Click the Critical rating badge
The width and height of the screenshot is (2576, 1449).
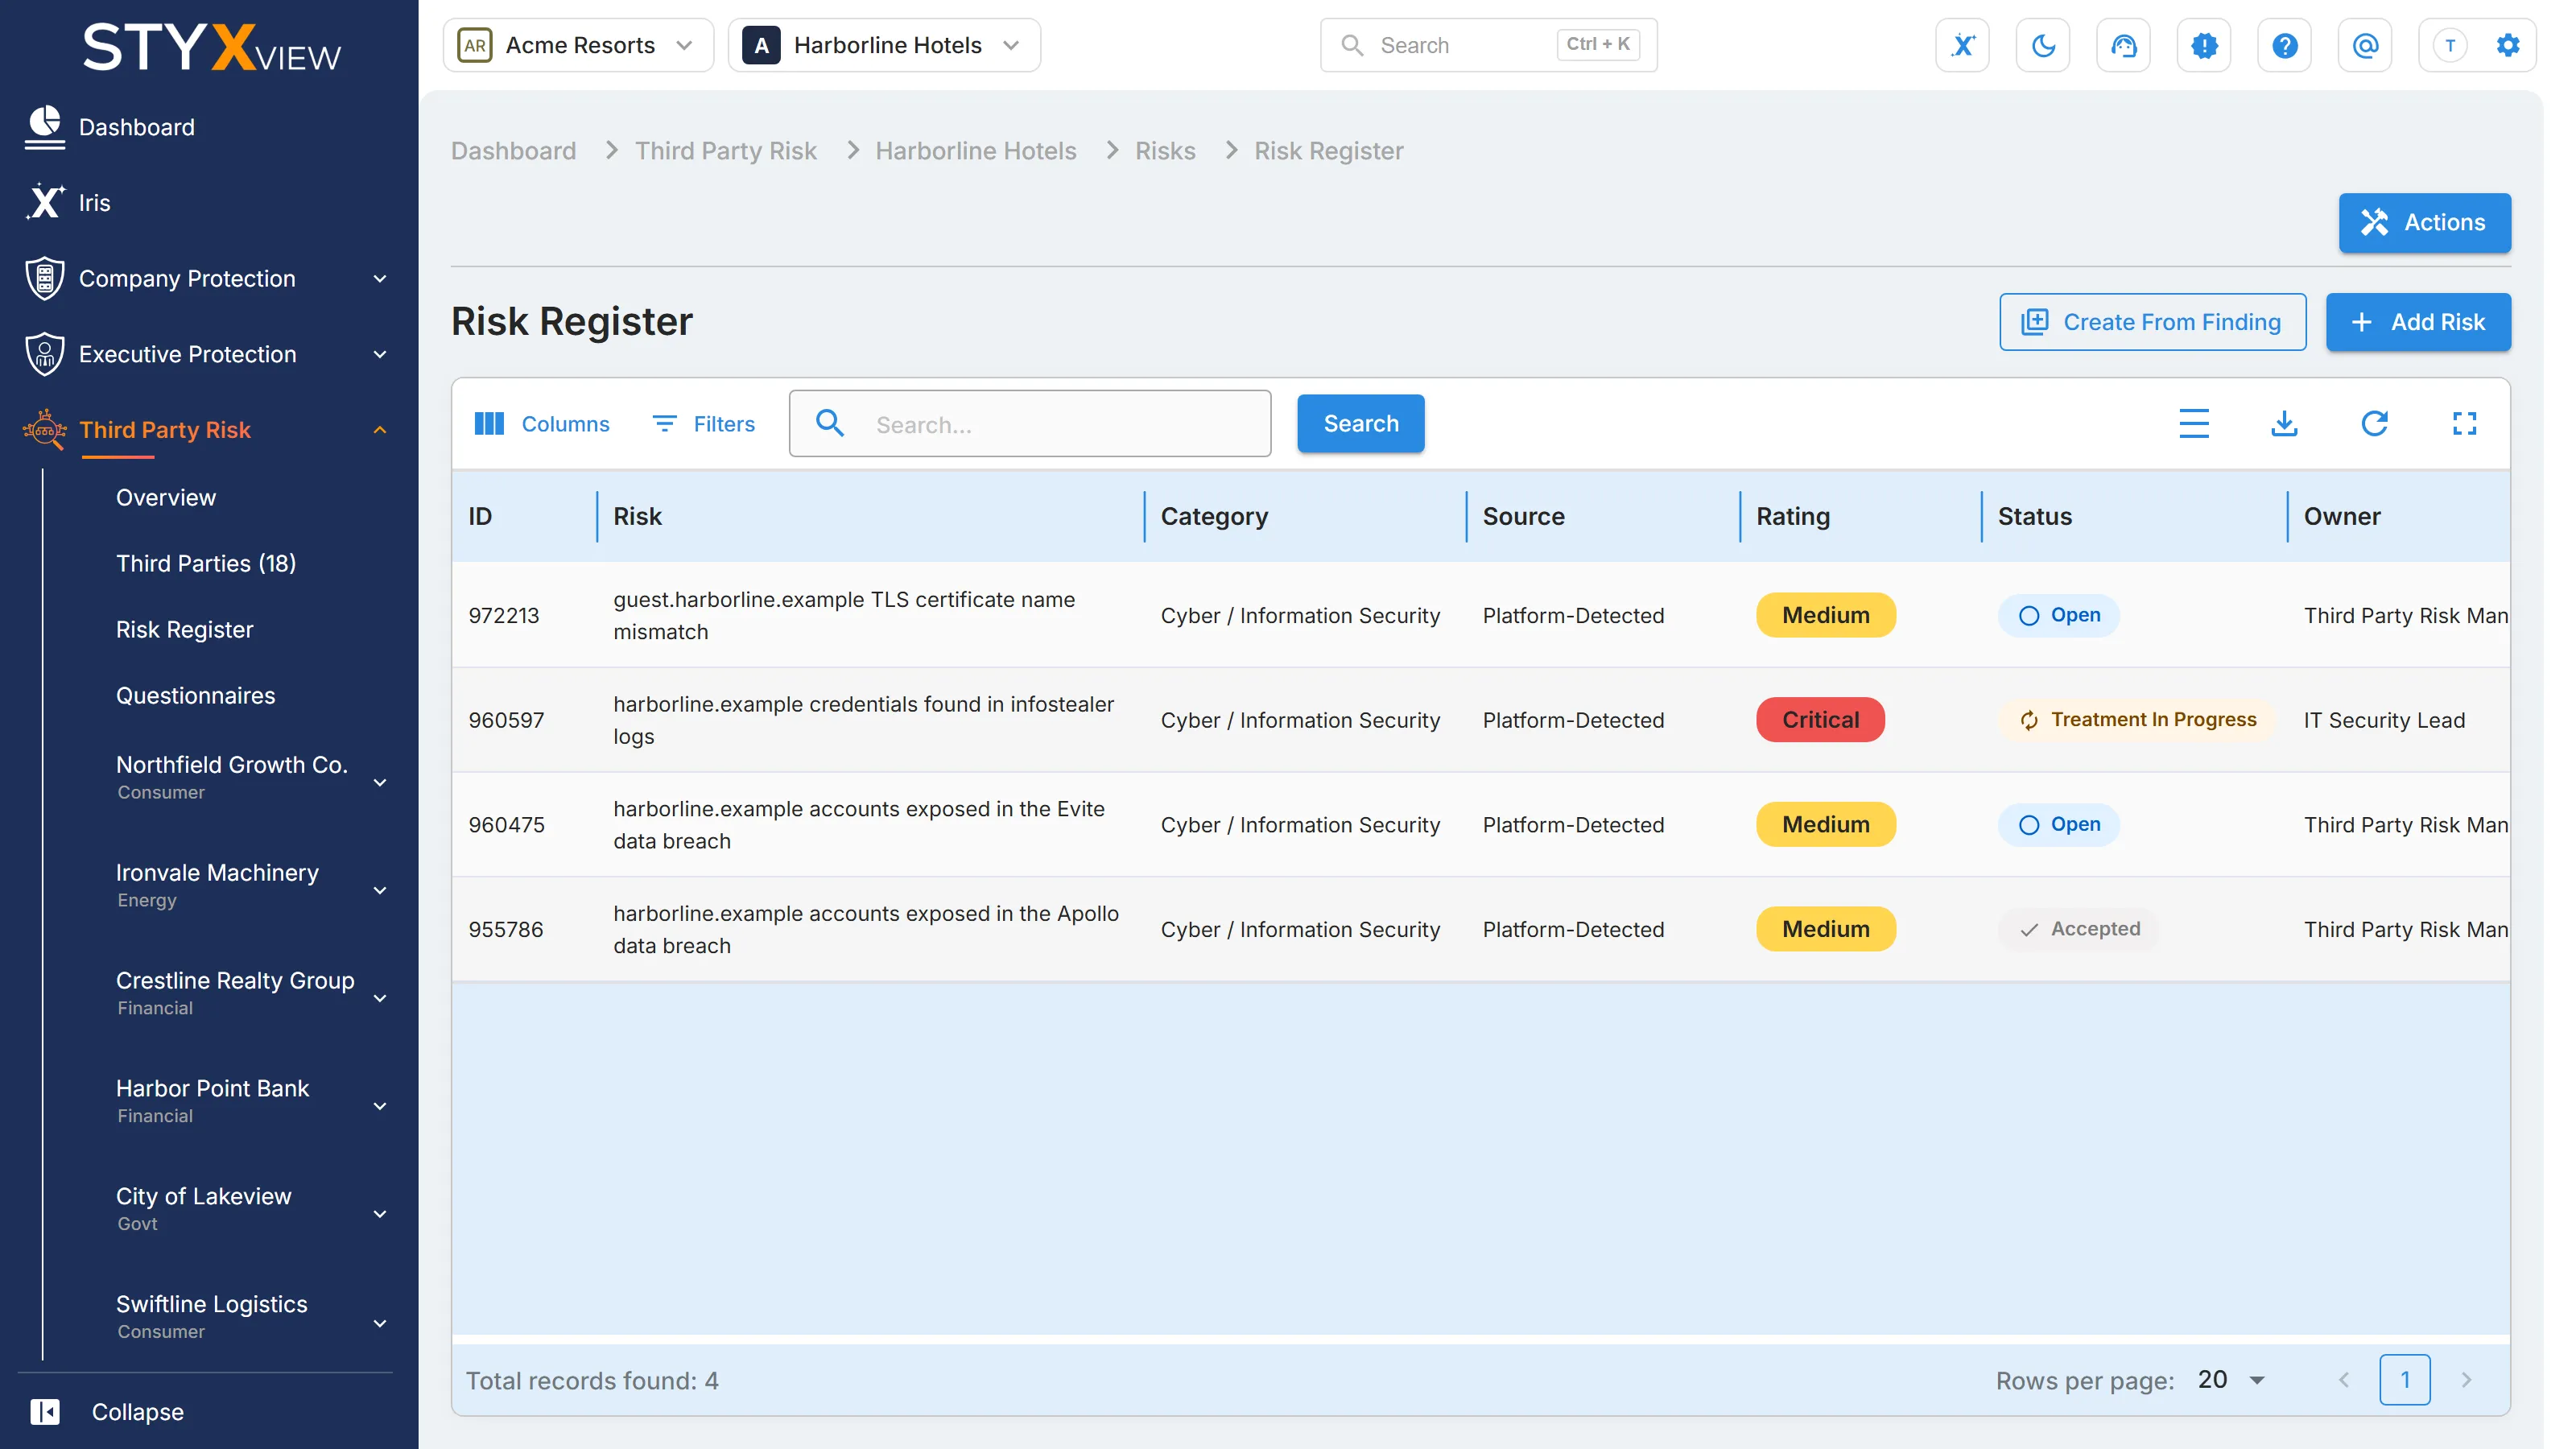pyautogui.click(x=1820, y=719)
